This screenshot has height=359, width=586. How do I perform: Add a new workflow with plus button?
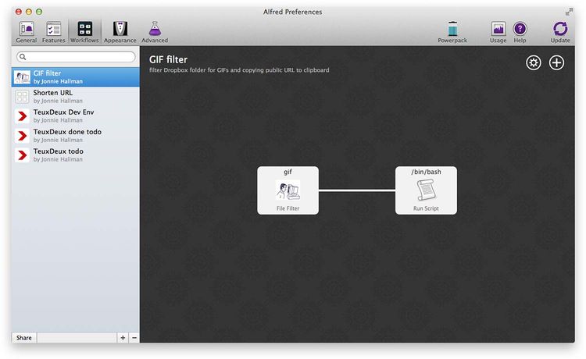[123, 338]
